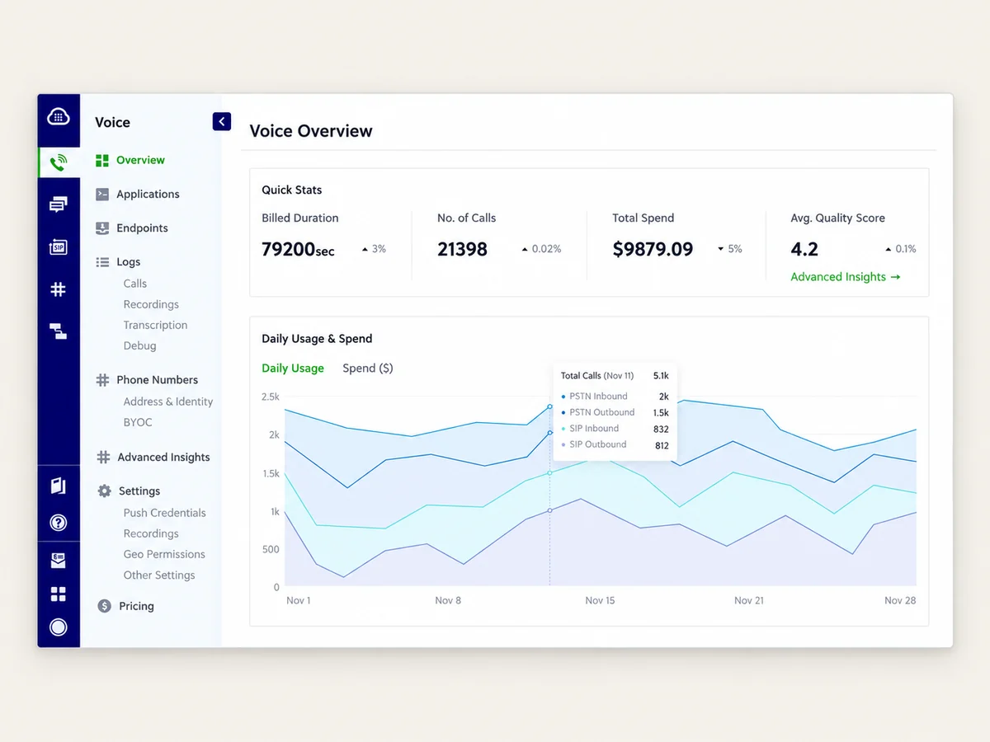Switch to Spend ($) tab
Screen dimensions: 990x742
(x=368, y=369)
